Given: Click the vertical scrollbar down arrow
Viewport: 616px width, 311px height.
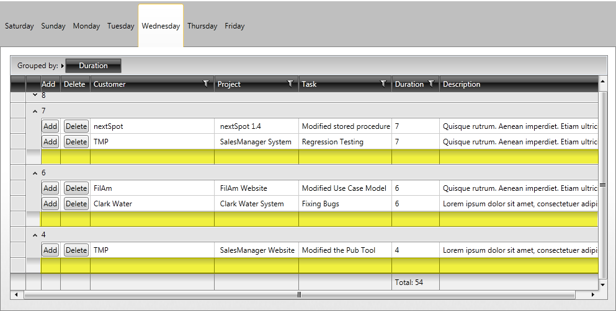Looking at the screenshot, I should click(602, 284).
